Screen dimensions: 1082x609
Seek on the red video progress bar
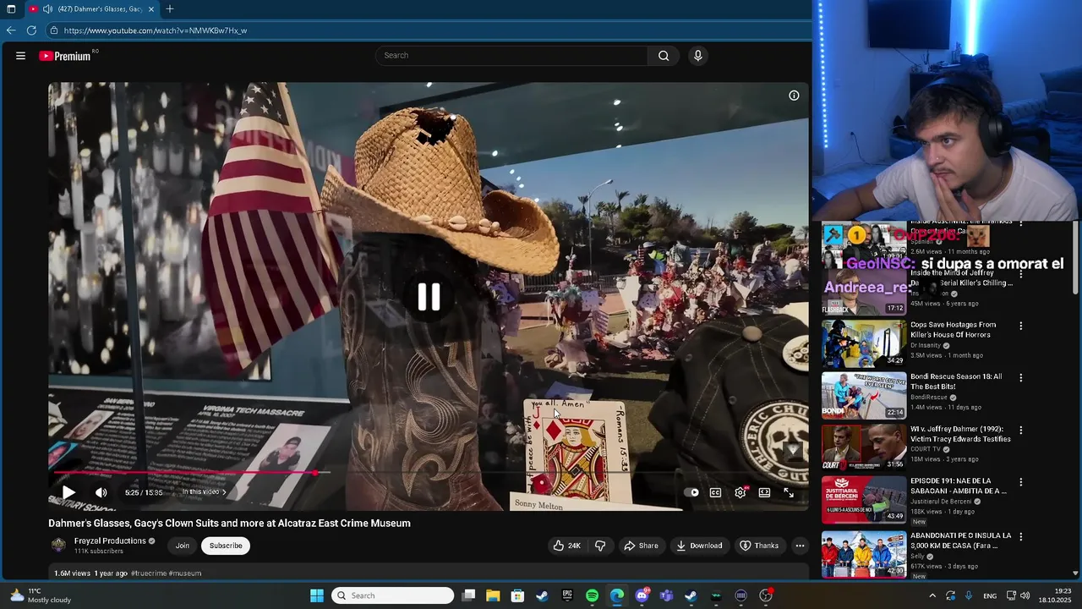(x=429, y=473)
